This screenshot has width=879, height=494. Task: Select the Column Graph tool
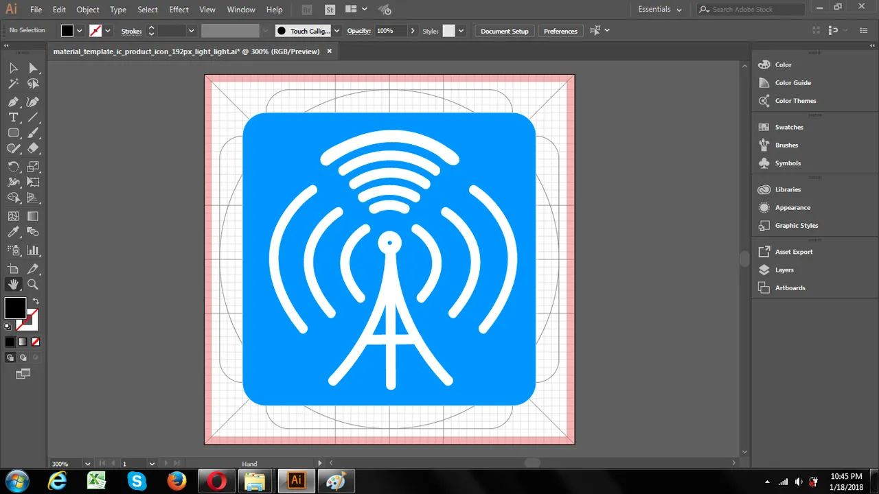(x=33, y=250)
